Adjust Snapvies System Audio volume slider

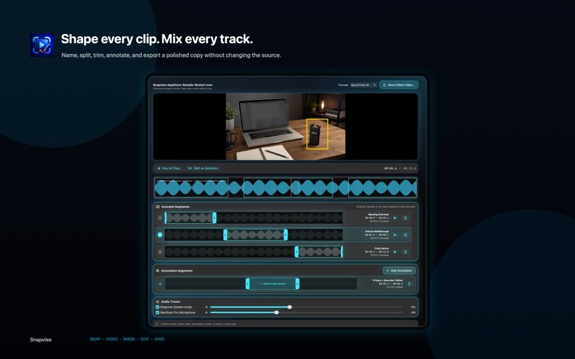click(x=306, y=307)
